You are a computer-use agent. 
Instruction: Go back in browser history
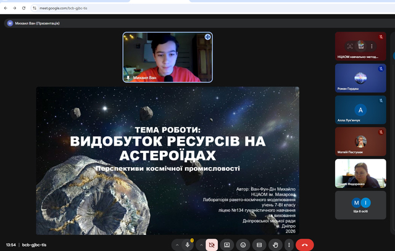click(6, 8)
